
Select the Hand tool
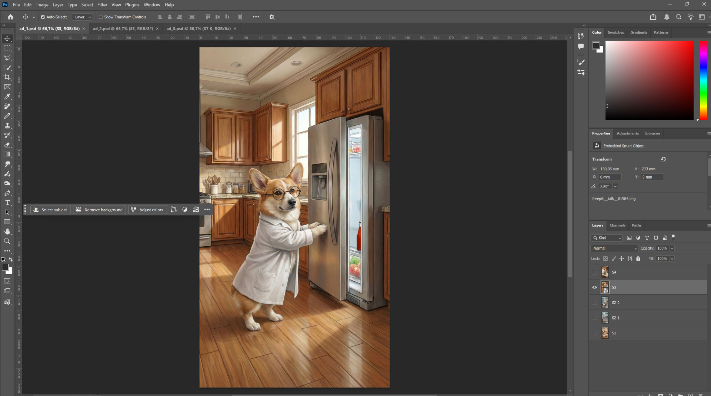click(7, 231)
